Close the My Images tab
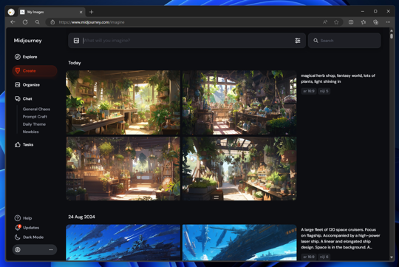This screenshot has width=399, height=267. pos(81,12)
